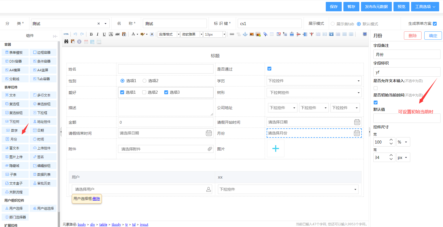
Task: Open 学历 下拉控件 dropdown
Action: [314, 81]
